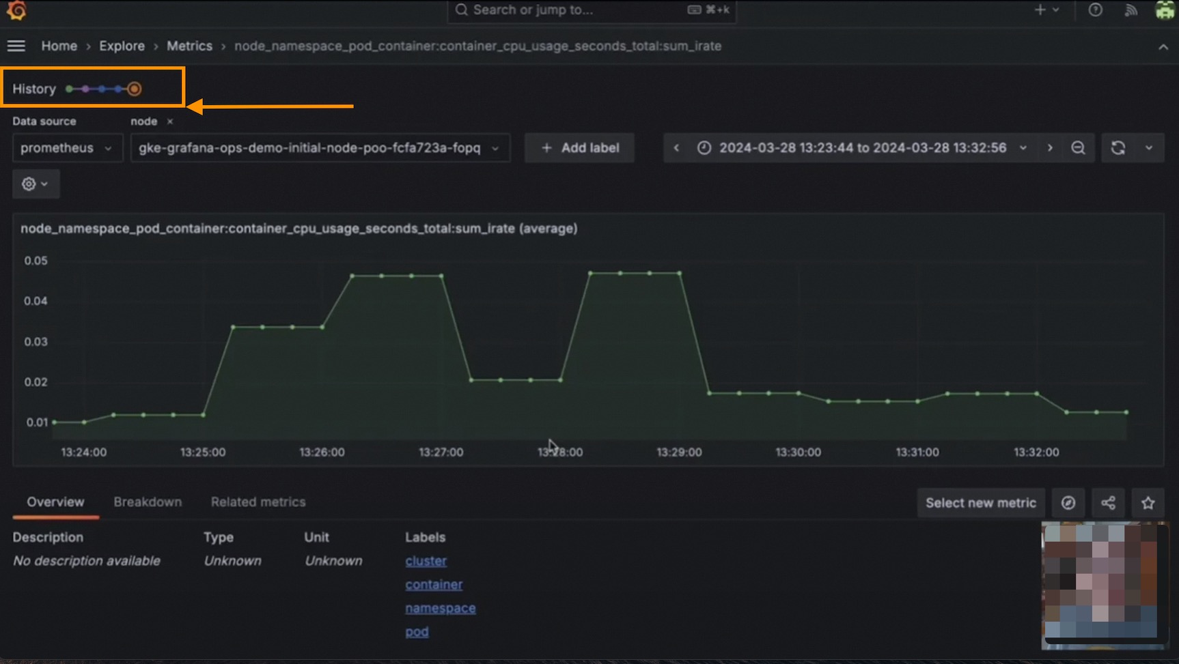Open the news feed RSS icon

pyautogui.click(x=1131, y=10)
